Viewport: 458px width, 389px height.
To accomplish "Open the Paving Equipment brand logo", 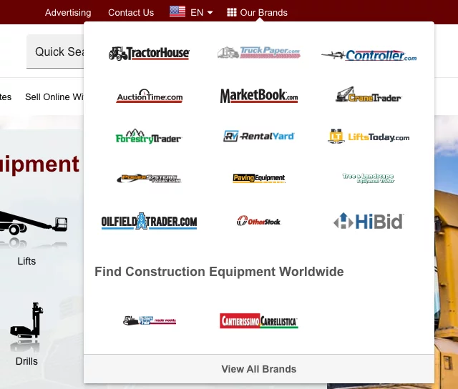I will point(259,178).
